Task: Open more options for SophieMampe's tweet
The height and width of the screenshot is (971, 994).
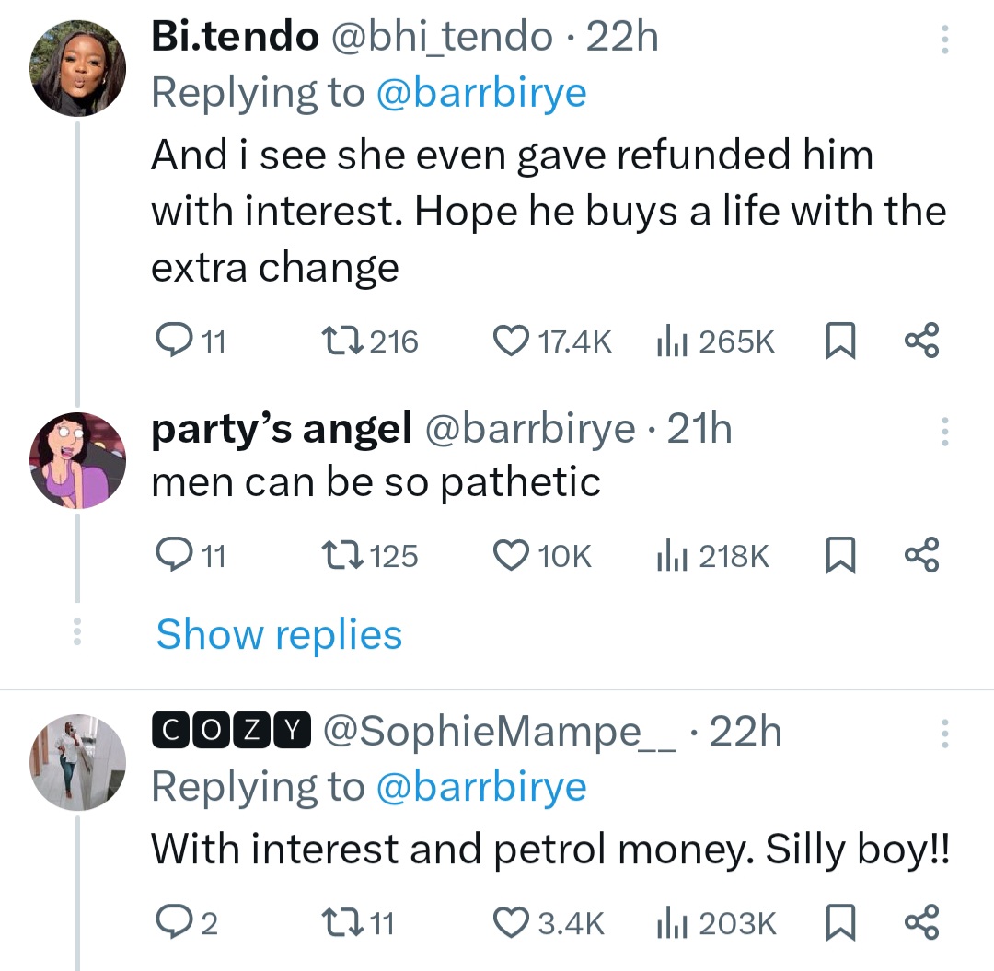Action: click(943, 734)
